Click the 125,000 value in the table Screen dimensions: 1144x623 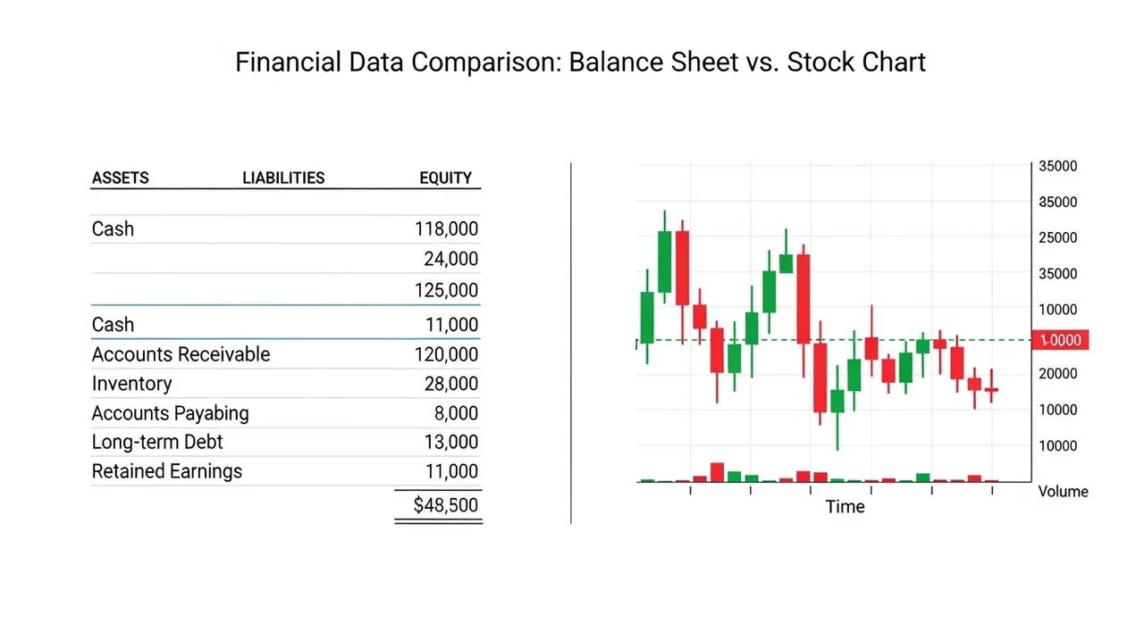pyautogui.click(x=446, y=290)
